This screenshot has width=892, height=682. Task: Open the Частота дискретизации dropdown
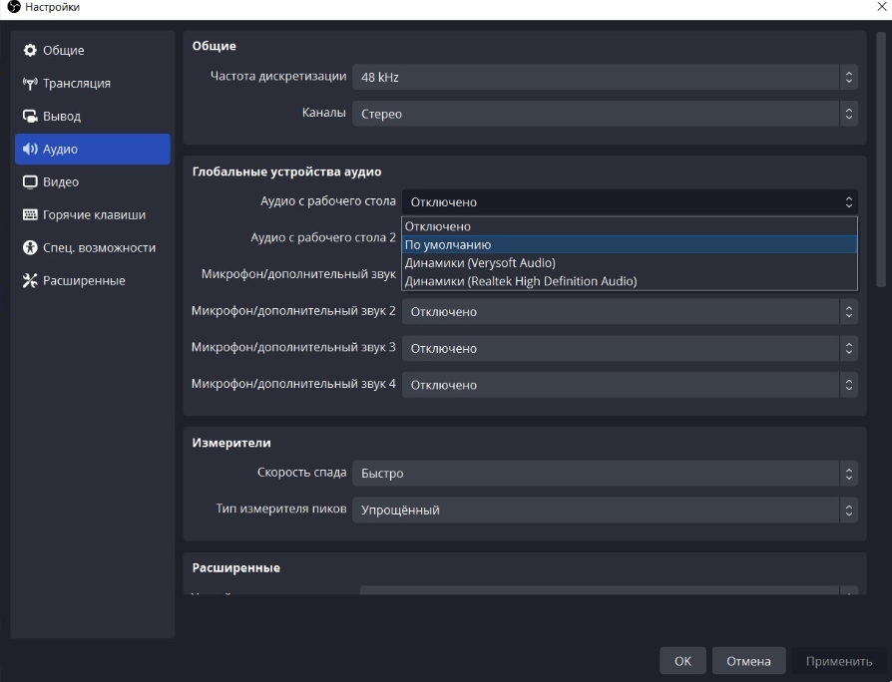(604, 78)
